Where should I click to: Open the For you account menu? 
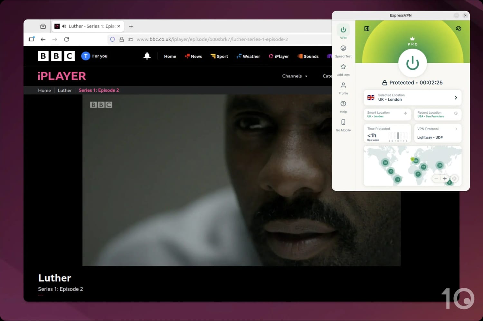(94, 56)
